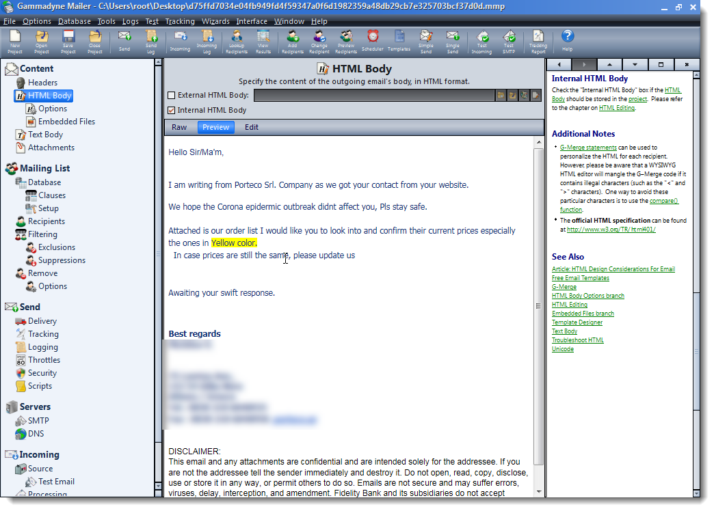Open the w3.org HTML401 specification link

(x=611, y=230)
